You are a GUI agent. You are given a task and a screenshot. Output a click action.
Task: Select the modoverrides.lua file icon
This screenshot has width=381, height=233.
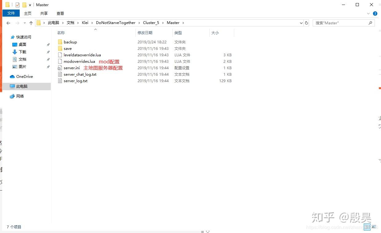[60, 61]
